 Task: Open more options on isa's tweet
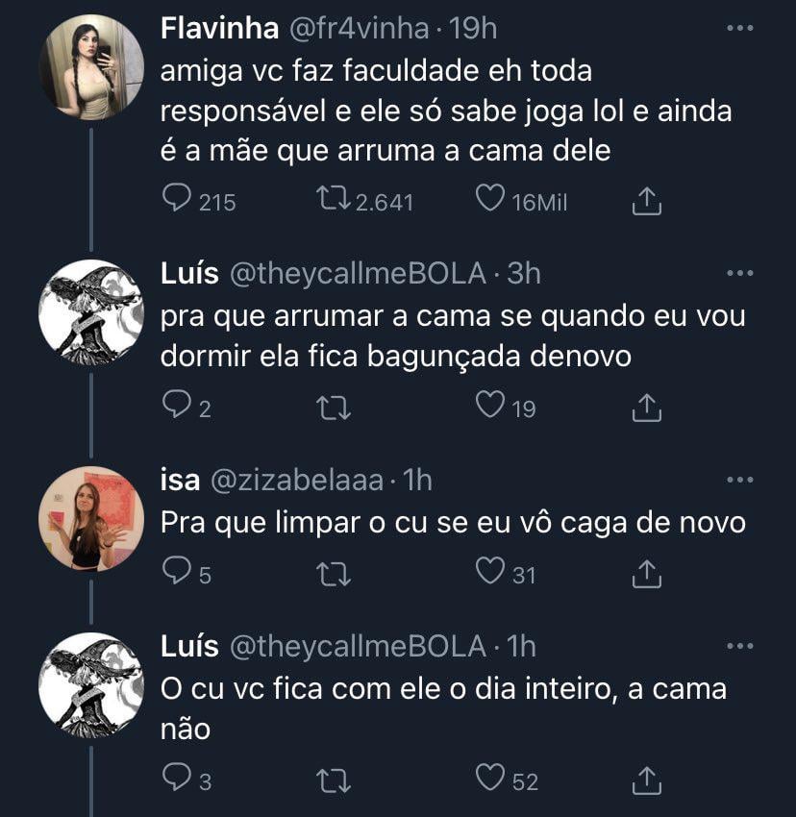coord(739,480)
